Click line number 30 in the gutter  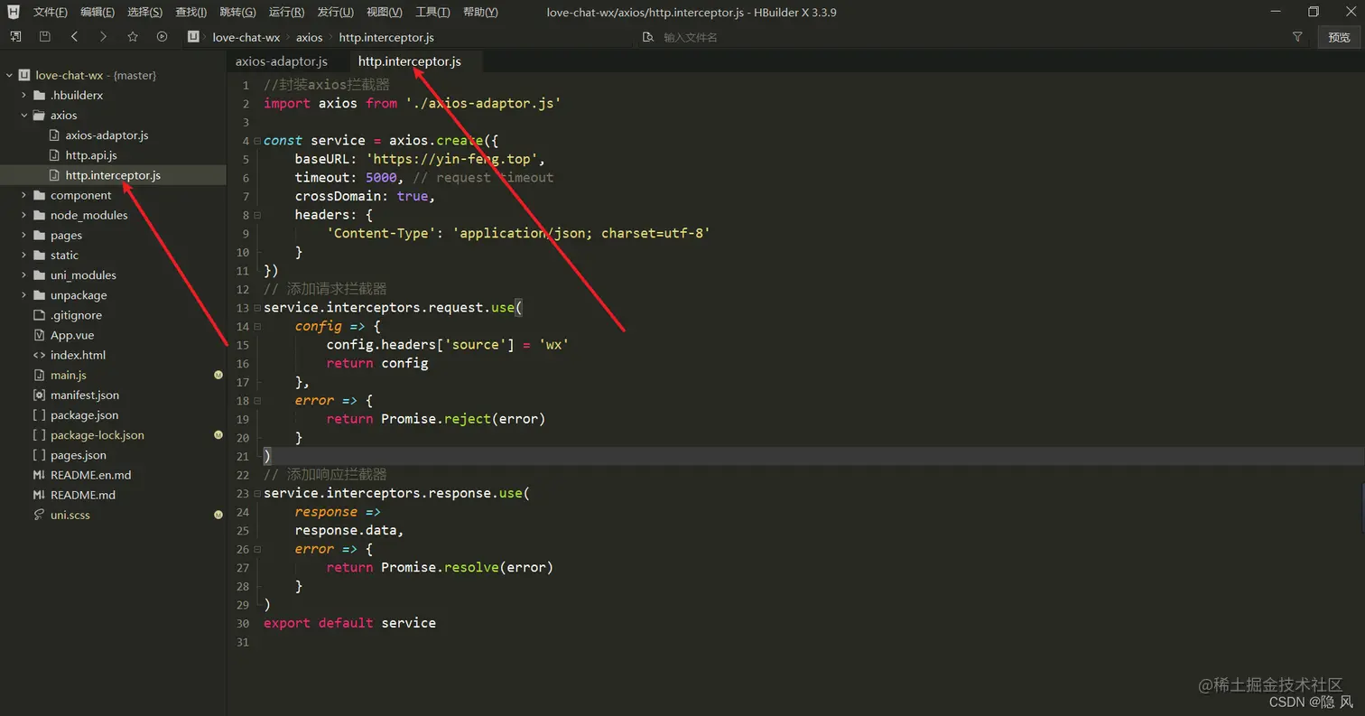point(243,623)
